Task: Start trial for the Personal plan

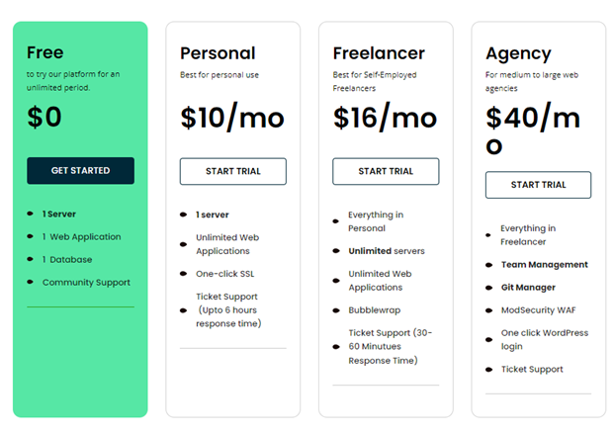Action: pyautogui.click(x=233, y=171)
